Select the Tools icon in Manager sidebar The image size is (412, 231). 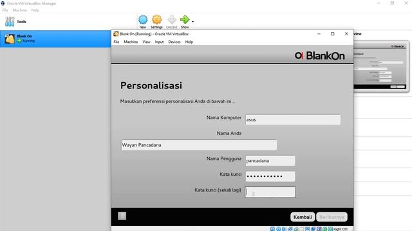tap(10, 21)
